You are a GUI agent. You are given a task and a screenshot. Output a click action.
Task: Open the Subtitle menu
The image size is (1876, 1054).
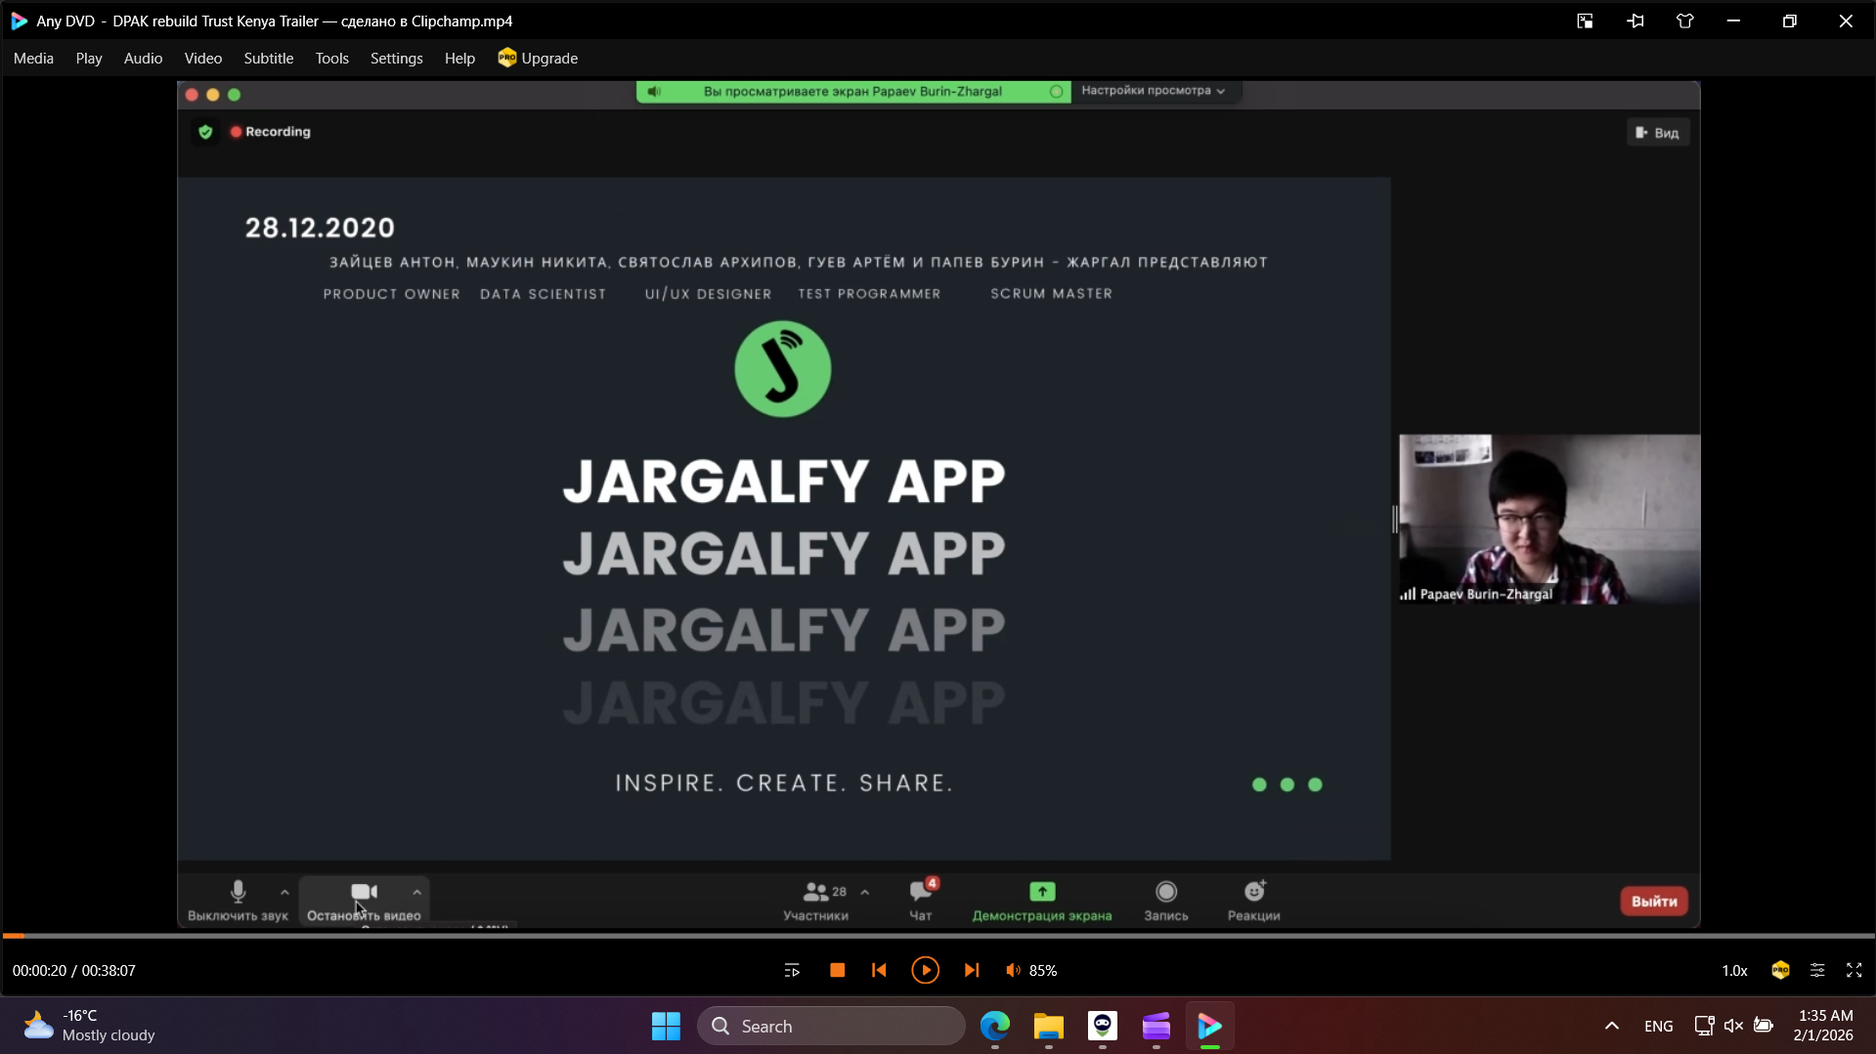point(269,59)
